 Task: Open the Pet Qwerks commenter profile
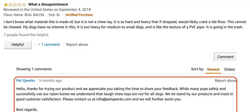[26, 81]
